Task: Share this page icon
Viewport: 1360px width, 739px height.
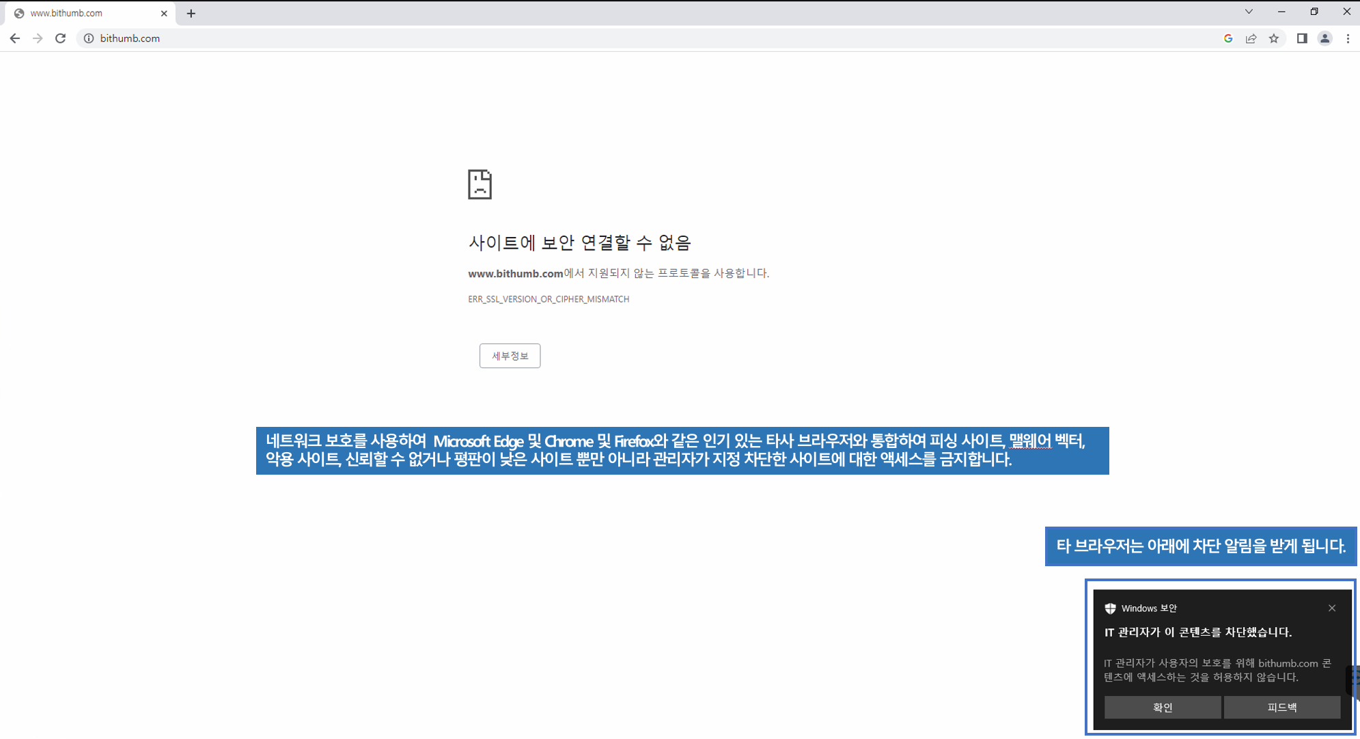Action: [1251, 38]
